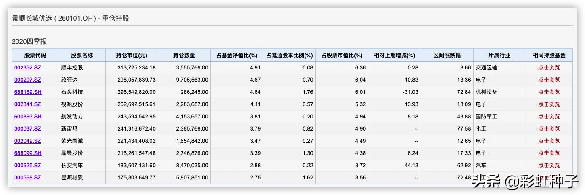The image size is (585, 195).
Task: Click the 景顺长城优选 重仓持股 title
Action: pyautogui.click(x=70, y=18)
